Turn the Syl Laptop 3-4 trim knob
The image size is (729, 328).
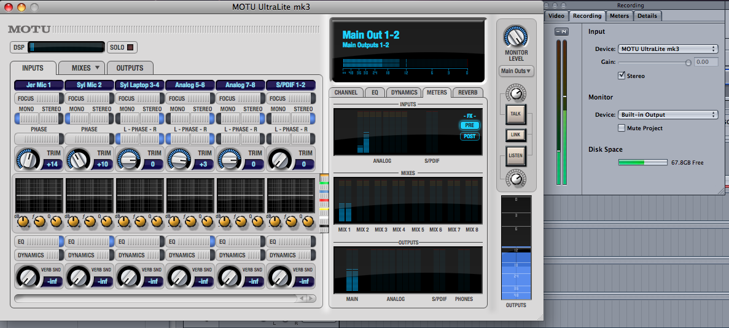point(128,158)
